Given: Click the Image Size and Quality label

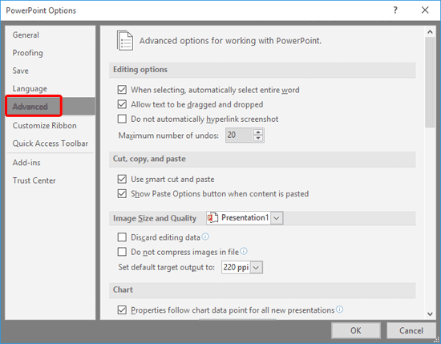Looking at the screenshot, I should pos(155,218).
